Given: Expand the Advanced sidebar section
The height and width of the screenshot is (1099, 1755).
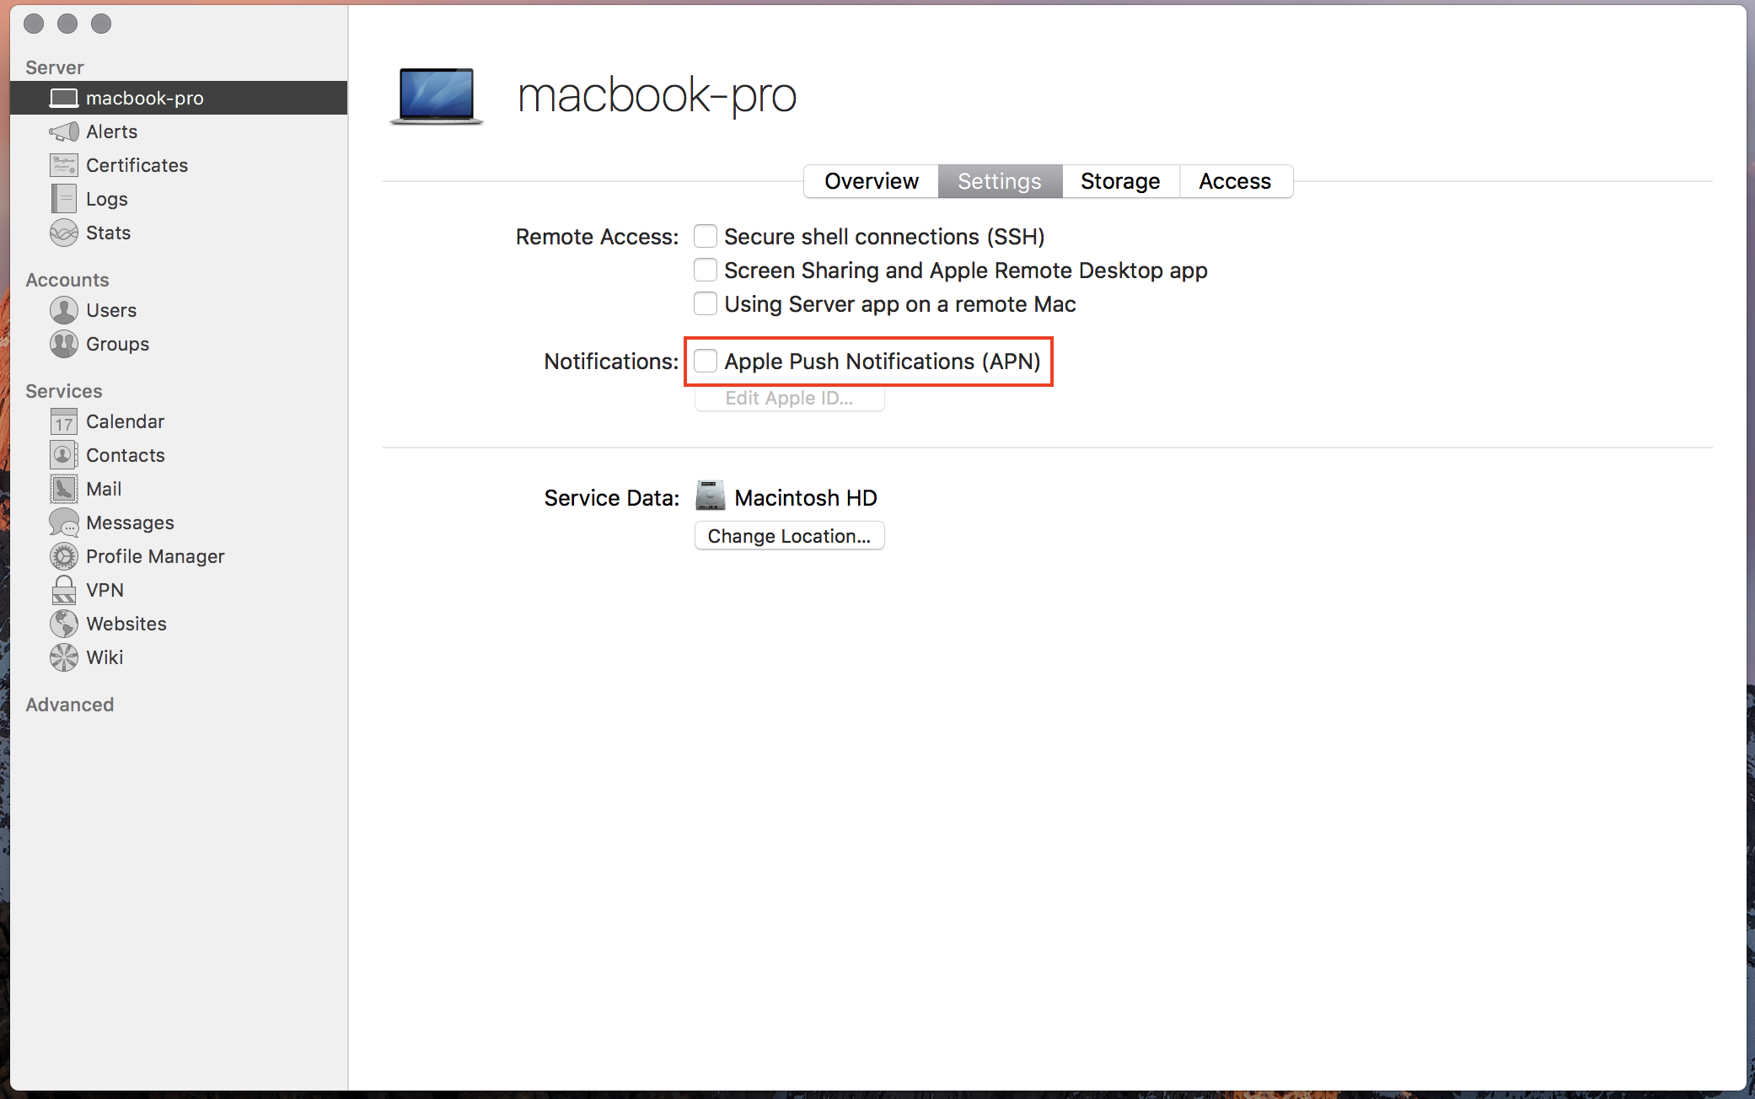Looking at the screenshot, I should tap(69, 705).
